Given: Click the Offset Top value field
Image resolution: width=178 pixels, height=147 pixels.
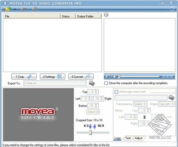Looking at the screenshot, I should pos(142,110).
